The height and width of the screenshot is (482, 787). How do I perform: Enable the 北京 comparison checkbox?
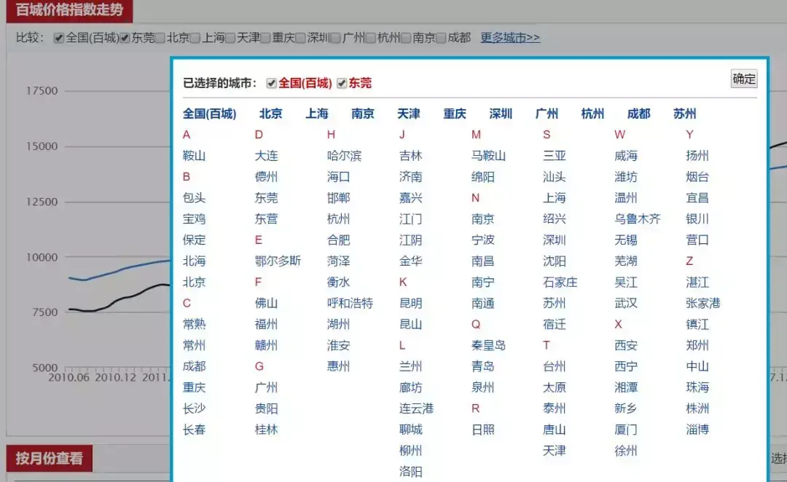[x=159, y=39]
